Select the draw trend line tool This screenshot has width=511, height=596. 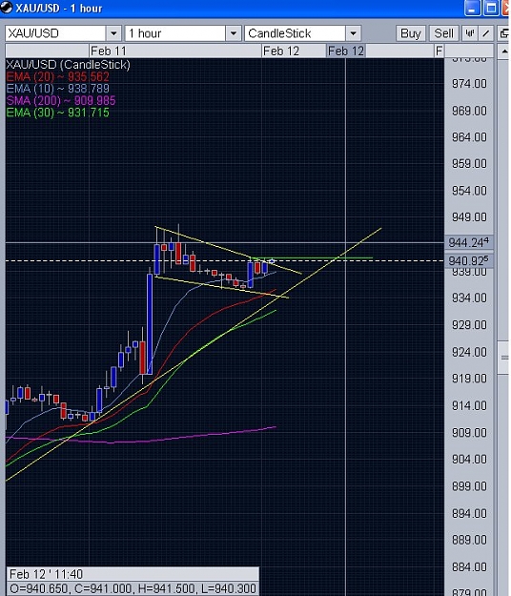[486, 33]
